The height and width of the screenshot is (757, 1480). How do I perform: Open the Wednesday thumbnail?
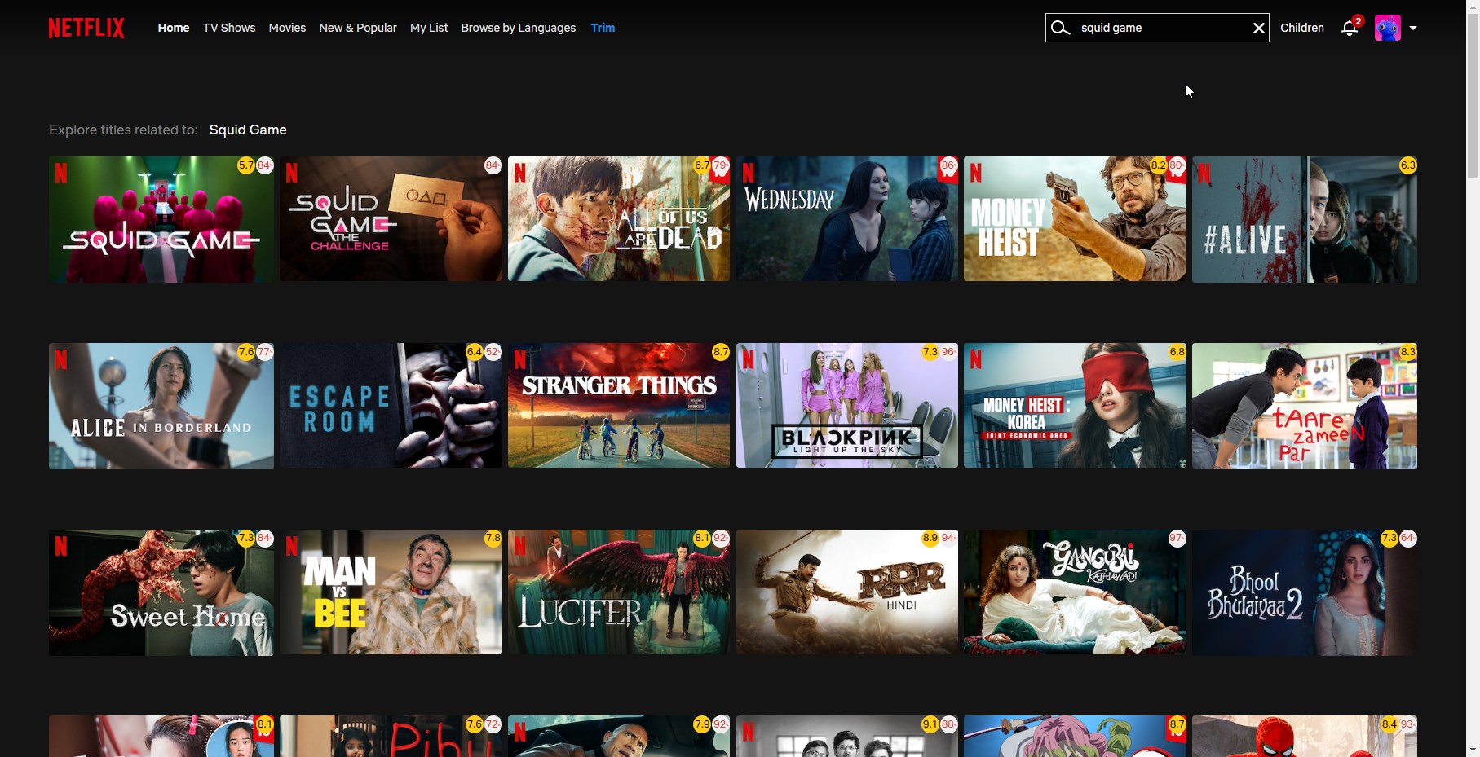[x=847, y=219]
